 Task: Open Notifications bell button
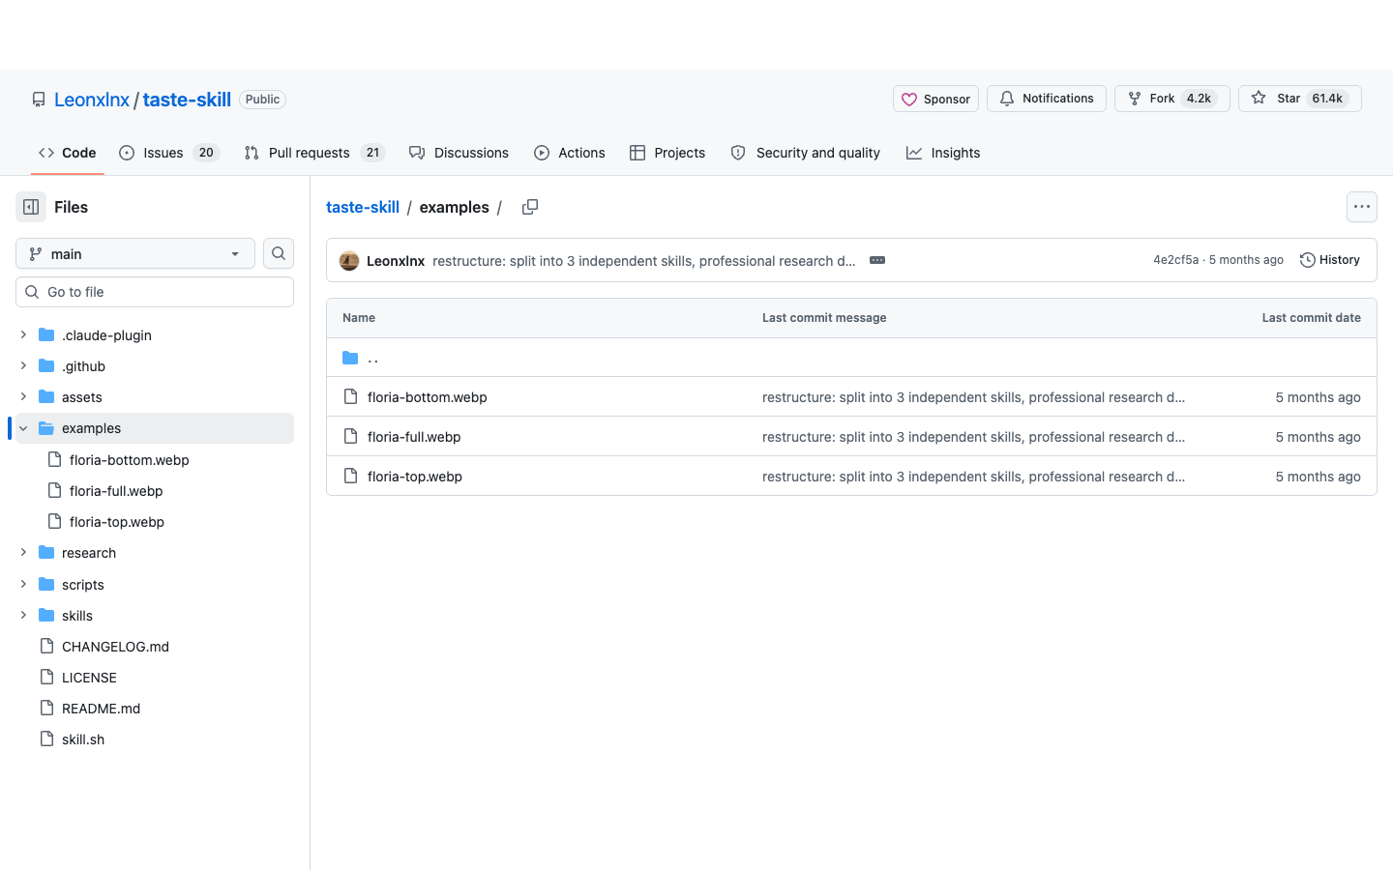tap(1047, 99)
